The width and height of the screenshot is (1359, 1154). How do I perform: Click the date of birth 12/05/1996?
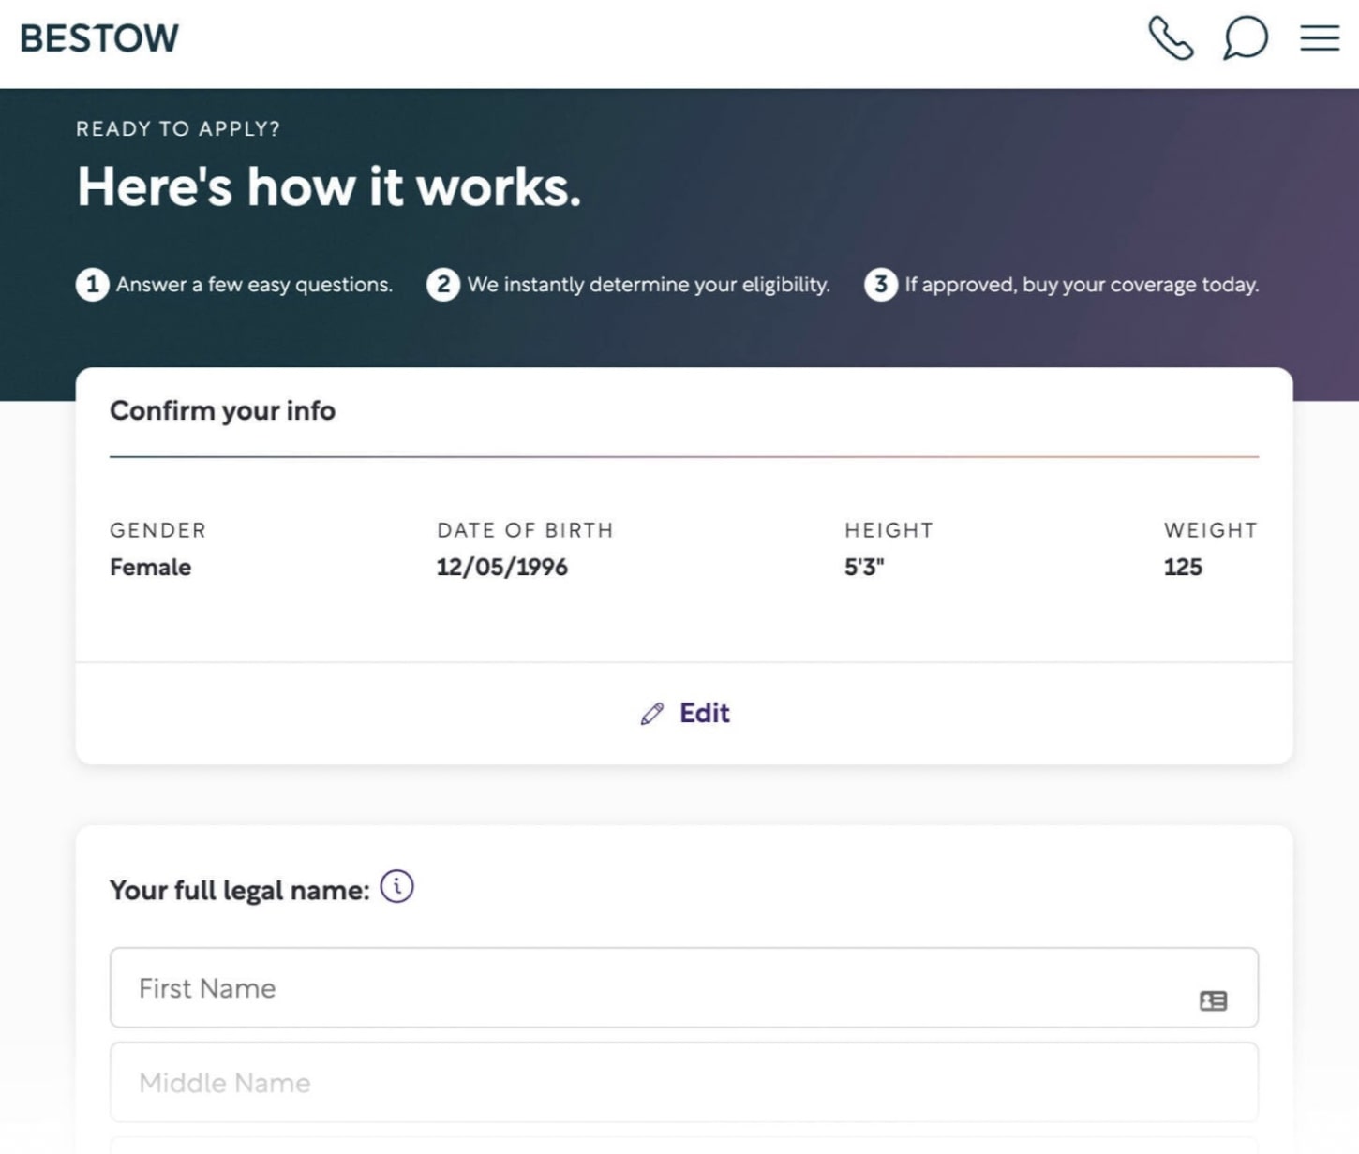(x=501, y=568)
